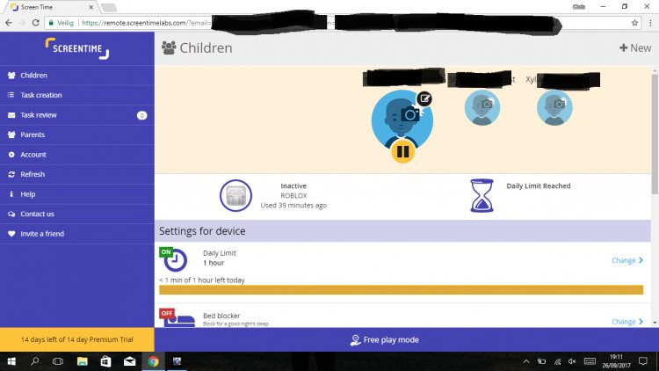Click the yellow pause button under avatar
Viewport: 659px width, 371px height.
[402, 151]
